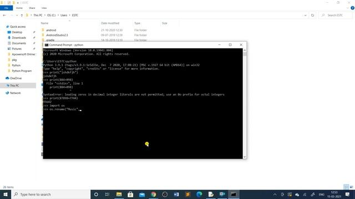Open Sublime Text from taskbar
Image resolution: width=355 pixels, height=199 pixels.
click(x=187, y=194)
